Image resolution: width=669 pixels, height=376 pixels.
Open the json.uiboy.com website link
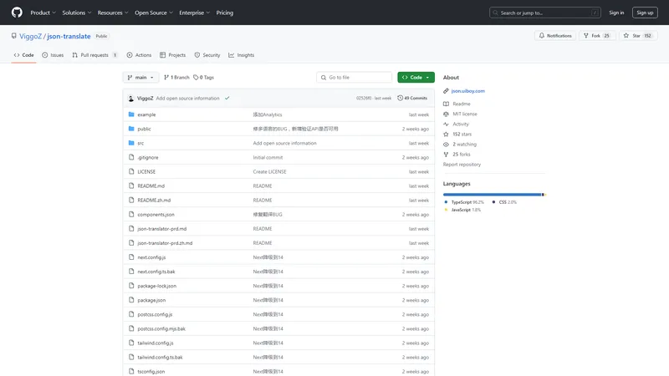click(467, 91)
